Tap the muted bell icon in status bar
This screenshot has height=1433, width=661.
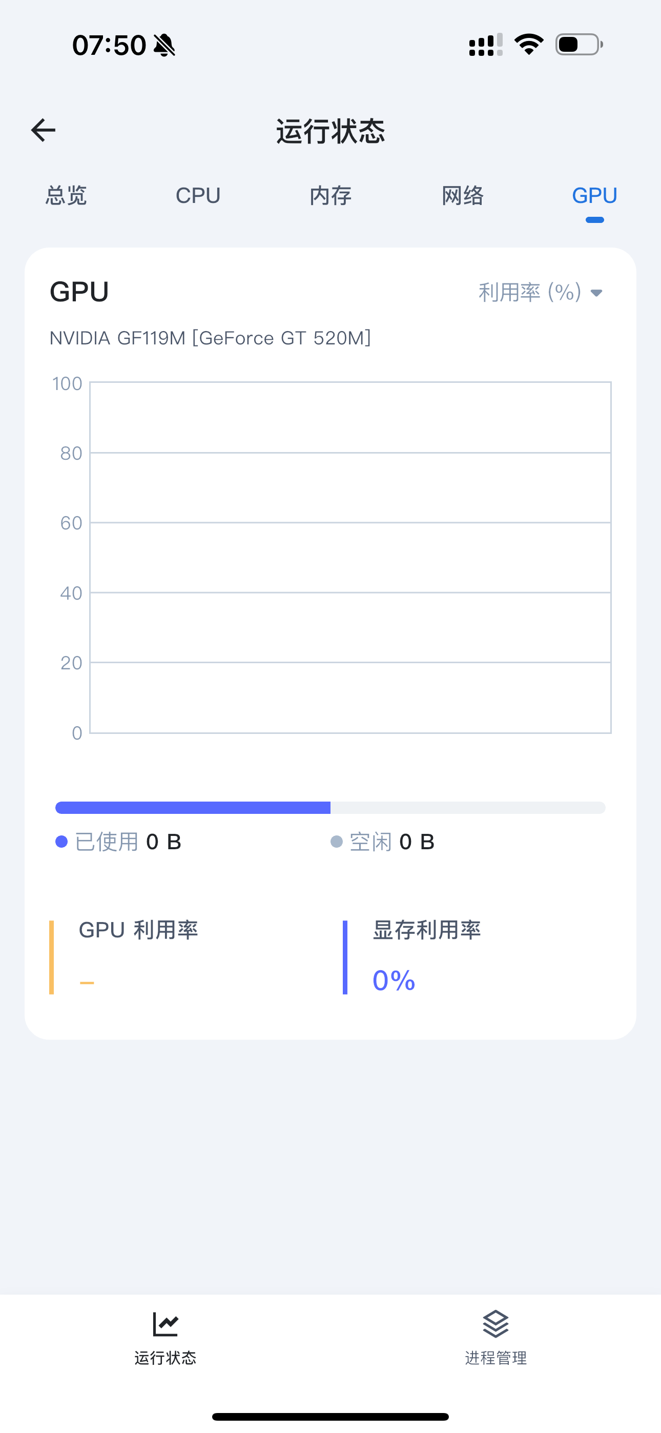(x=164, y=45)
